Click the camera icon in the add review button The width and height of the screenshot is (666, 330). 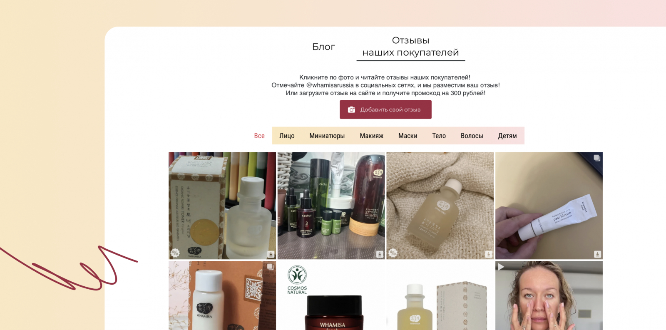point(352,109)
